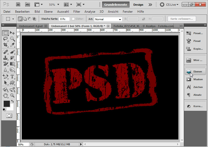208x147 pixels.
Task: Collapse the toolbox to single column
Action: (3, 25)
